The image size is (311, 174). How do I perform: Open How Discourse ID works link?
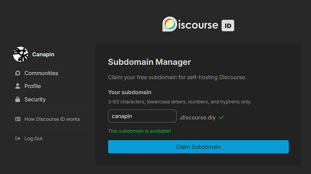pos(52,119)
